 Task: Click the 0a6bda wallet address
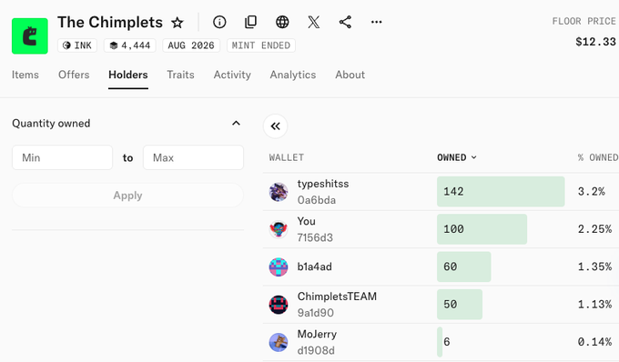tap(317, 200)
